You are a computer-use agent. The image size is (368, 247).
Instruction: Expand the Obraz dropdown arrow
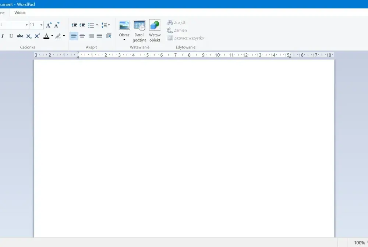pos(124,40)
